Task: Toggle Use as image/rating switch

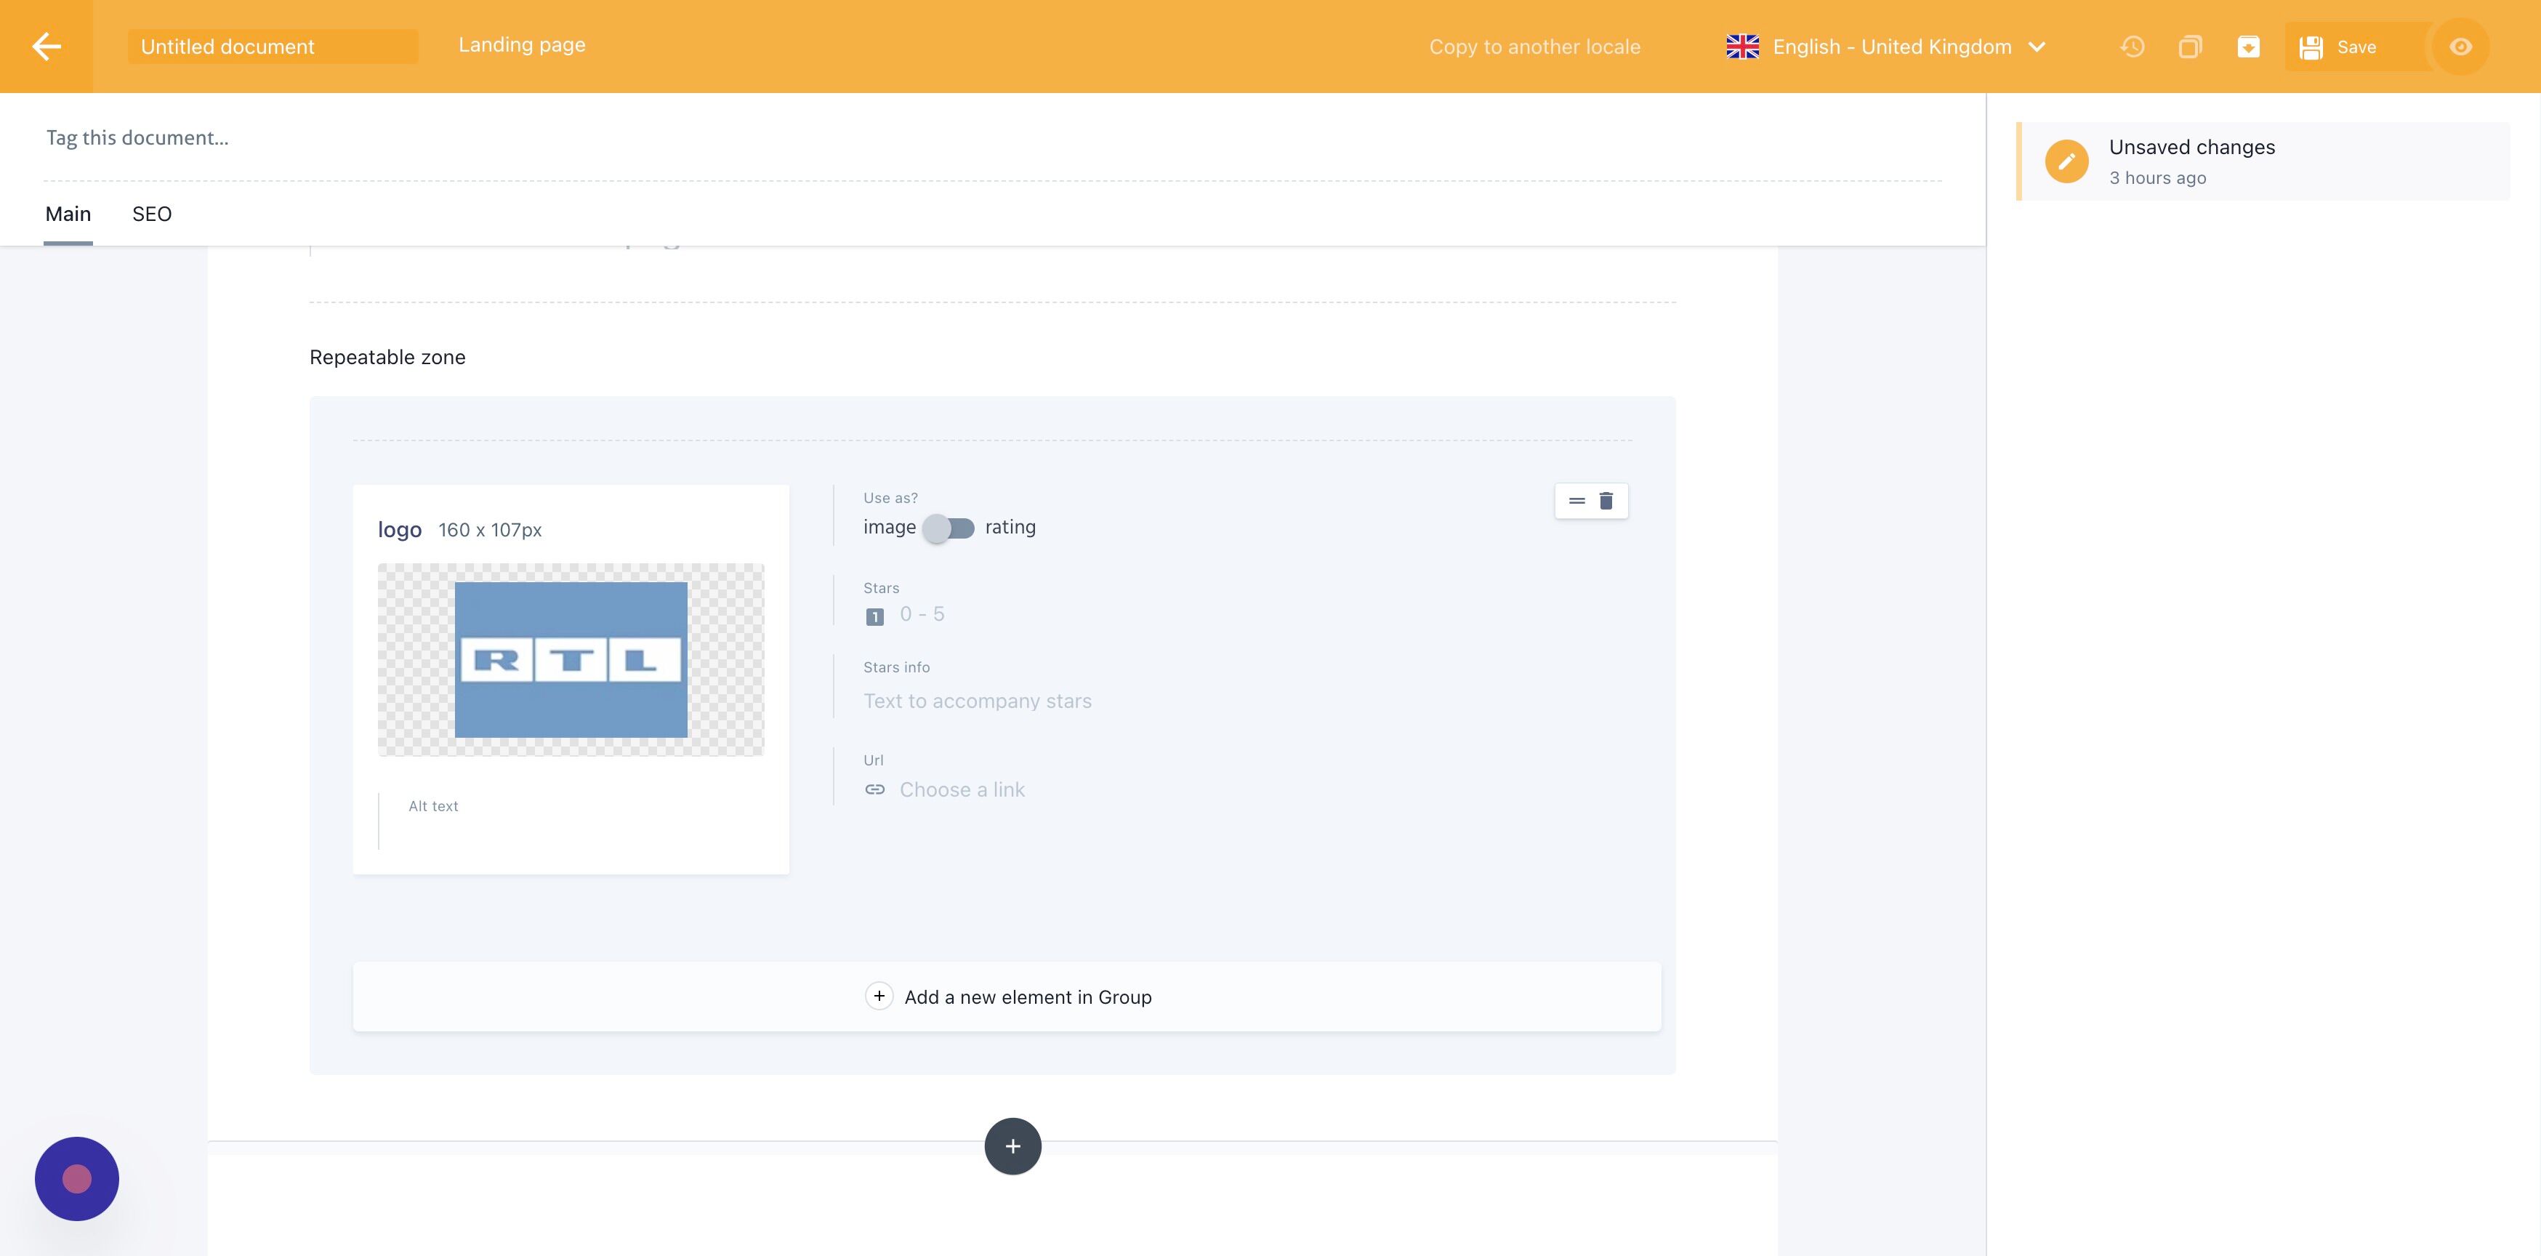Action: (x=949, y=528)
